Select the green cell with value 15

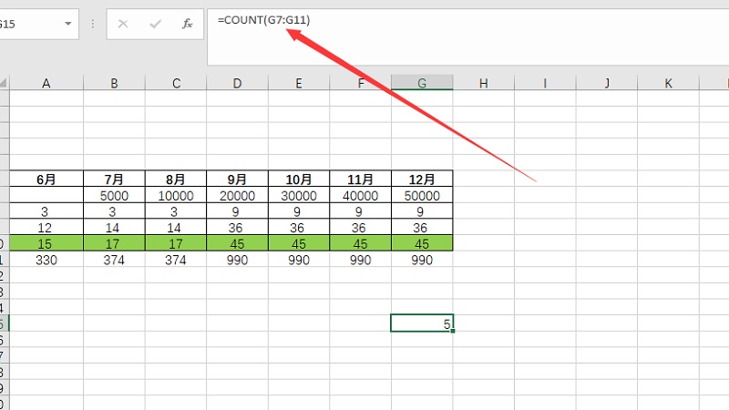[46, 243]
